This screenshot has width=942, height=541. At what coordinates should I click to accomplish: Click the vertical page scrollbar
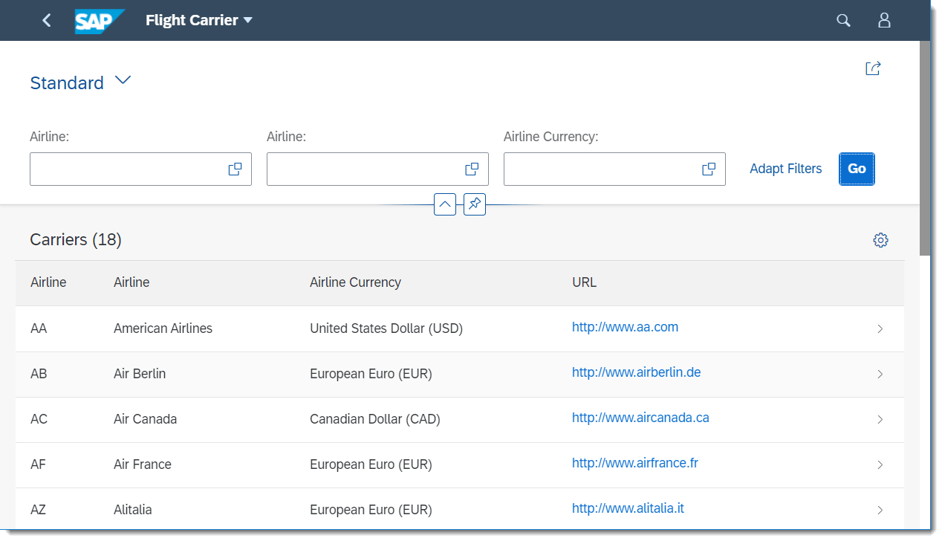924,149
